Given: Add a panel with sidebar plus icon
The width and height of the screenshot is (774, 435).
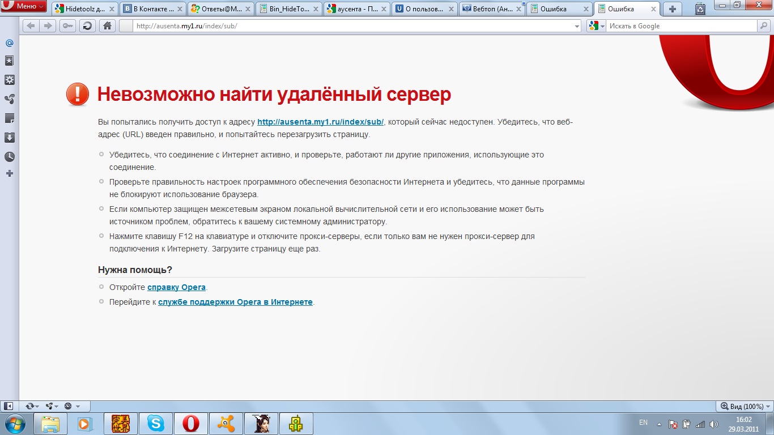Looking at the screenshot, I should [x=9, y=173].
